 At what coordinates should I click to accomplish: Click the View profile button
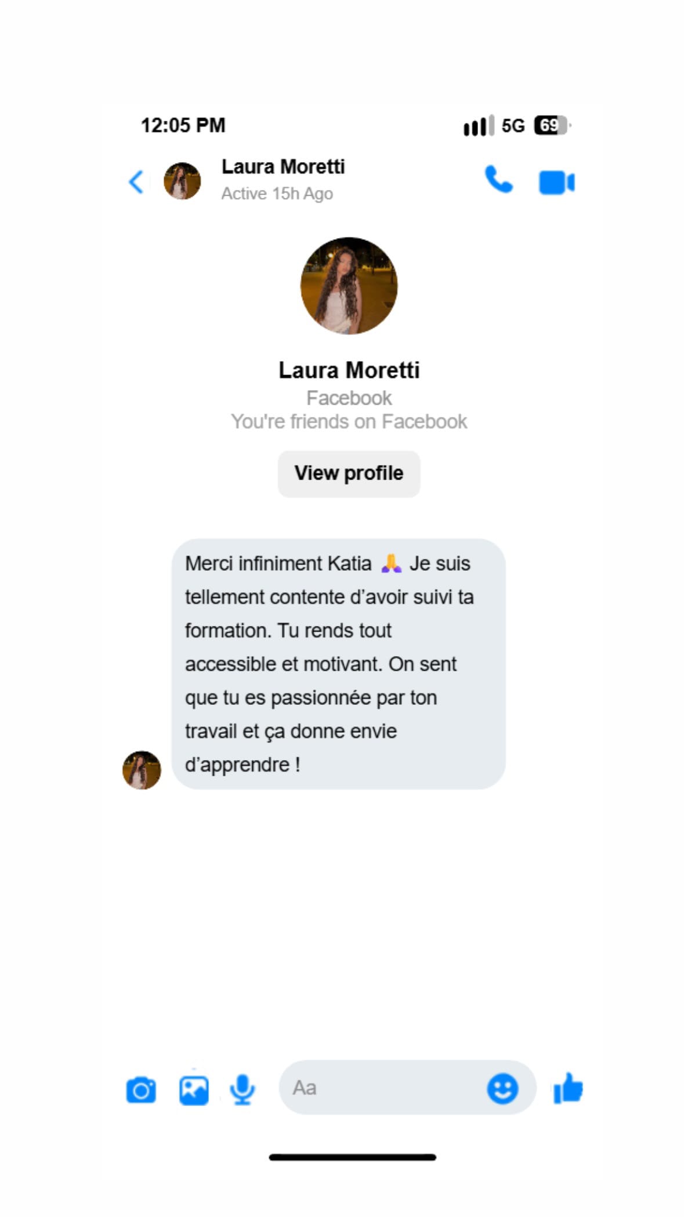point(349,473)
